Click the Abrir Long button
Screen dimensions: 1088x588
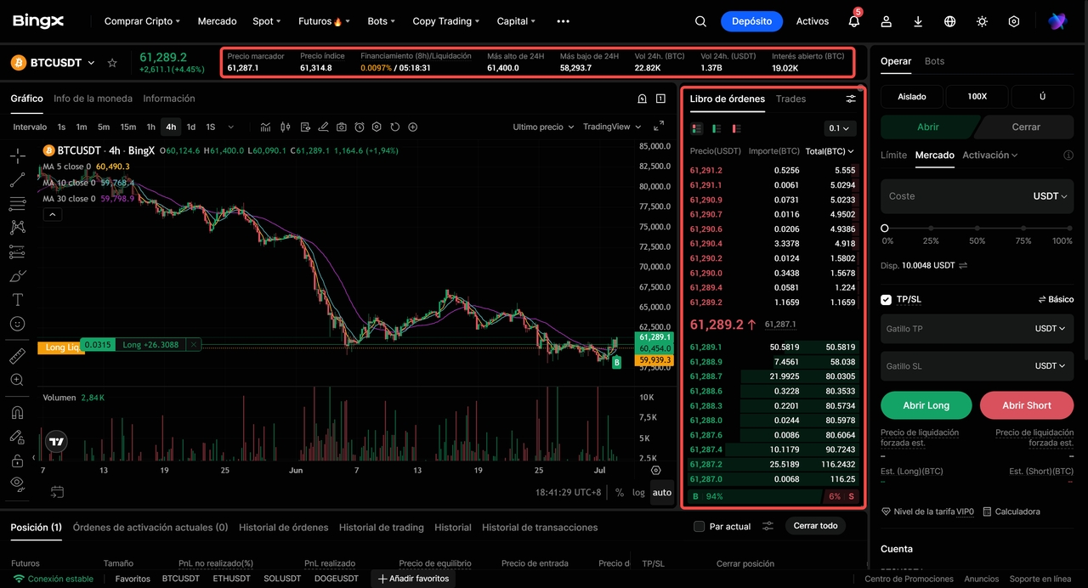coord(926,405)
